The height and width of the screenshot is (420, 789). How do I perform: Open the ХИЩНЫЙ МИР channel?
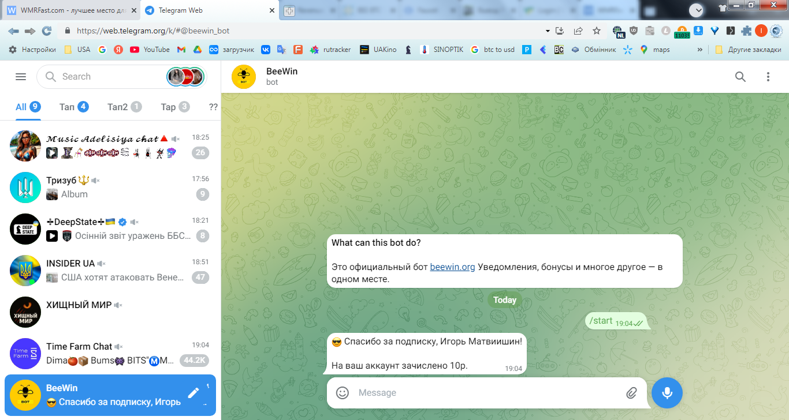(x=110, y=312)
